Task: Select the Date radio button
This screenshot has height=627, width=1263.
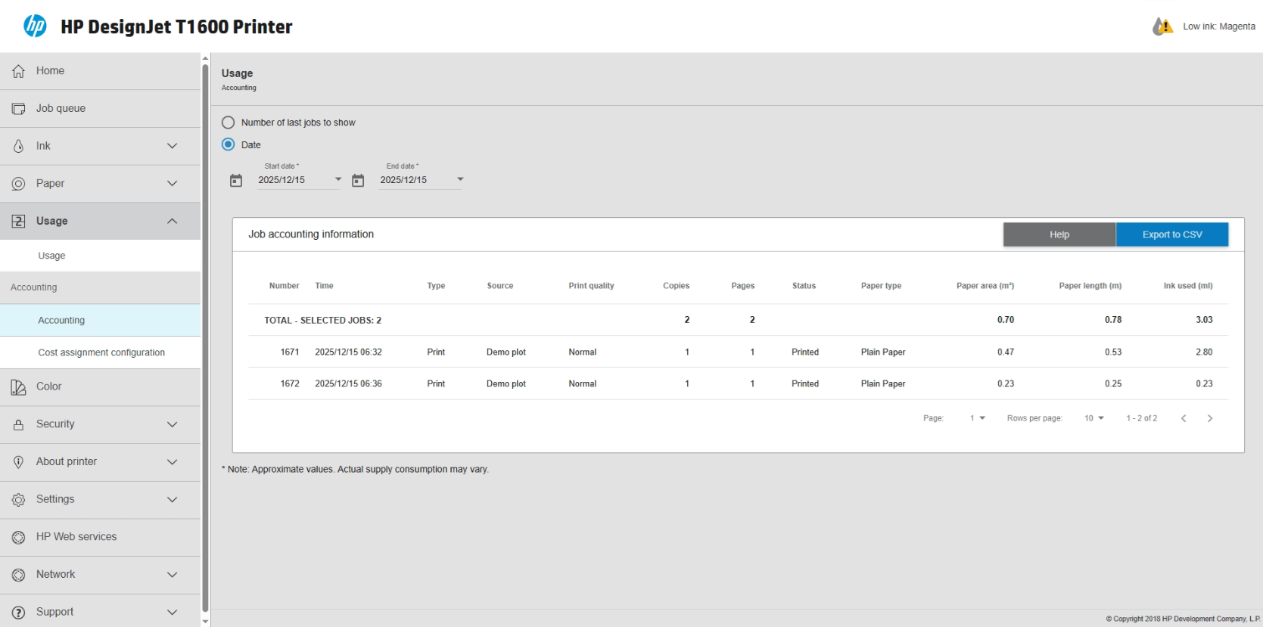Action: 228,144
